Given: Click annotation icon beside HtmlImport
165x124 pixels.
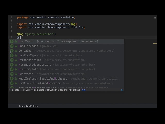Looking at the screenshot, I should [12, 41].
